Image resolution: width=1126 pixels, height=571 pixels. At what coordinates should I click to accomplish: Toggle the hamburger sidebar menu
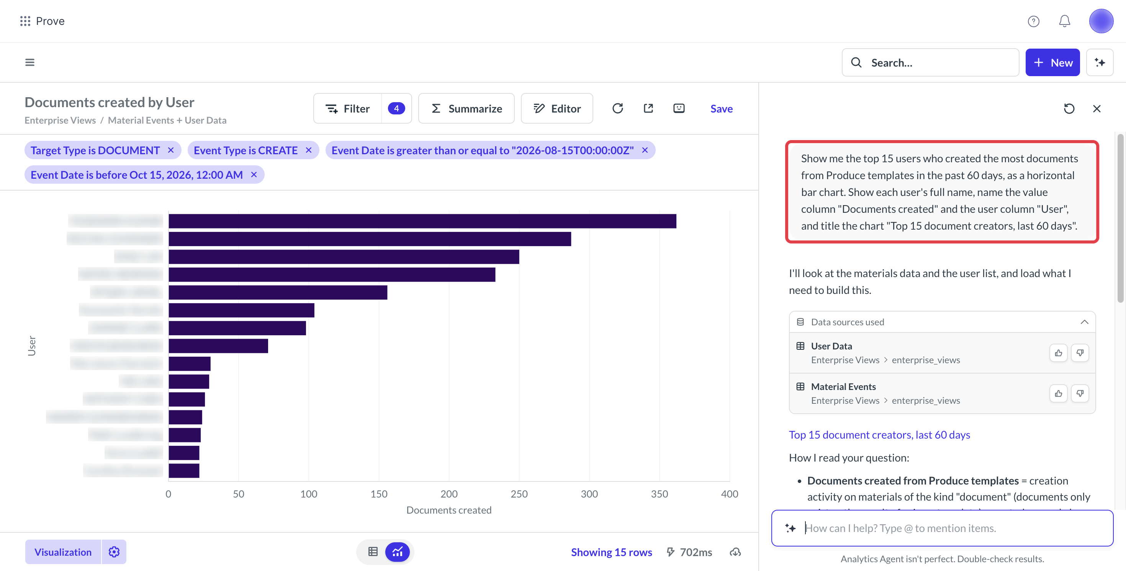pos(30,62)
